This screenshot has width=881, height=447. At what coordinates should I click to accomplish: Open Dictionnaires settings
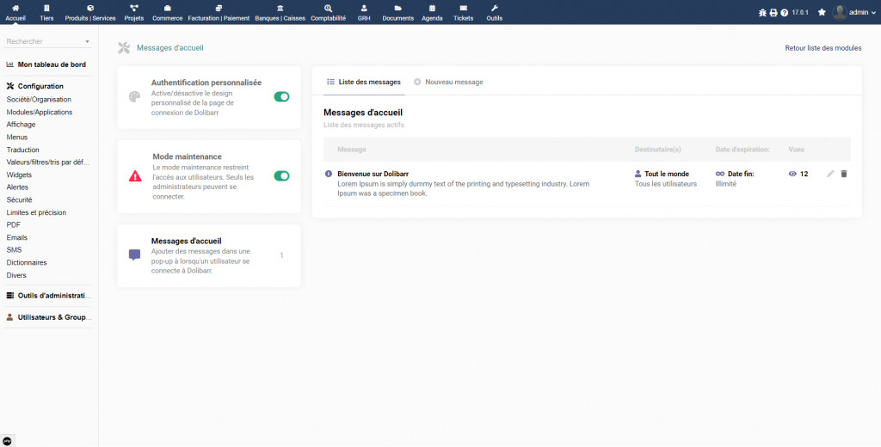coord(27,263)
